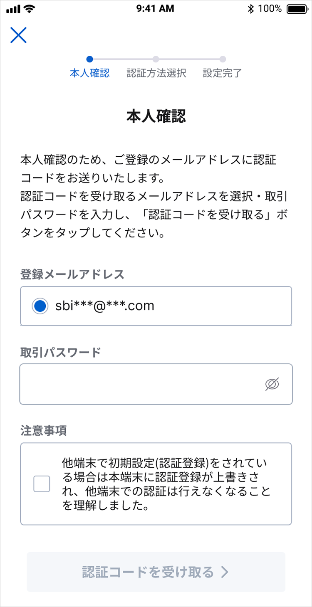Tap the 他端末で初期設定 agreement text
The width and height of the screenshot is (312, 607).
166,484
